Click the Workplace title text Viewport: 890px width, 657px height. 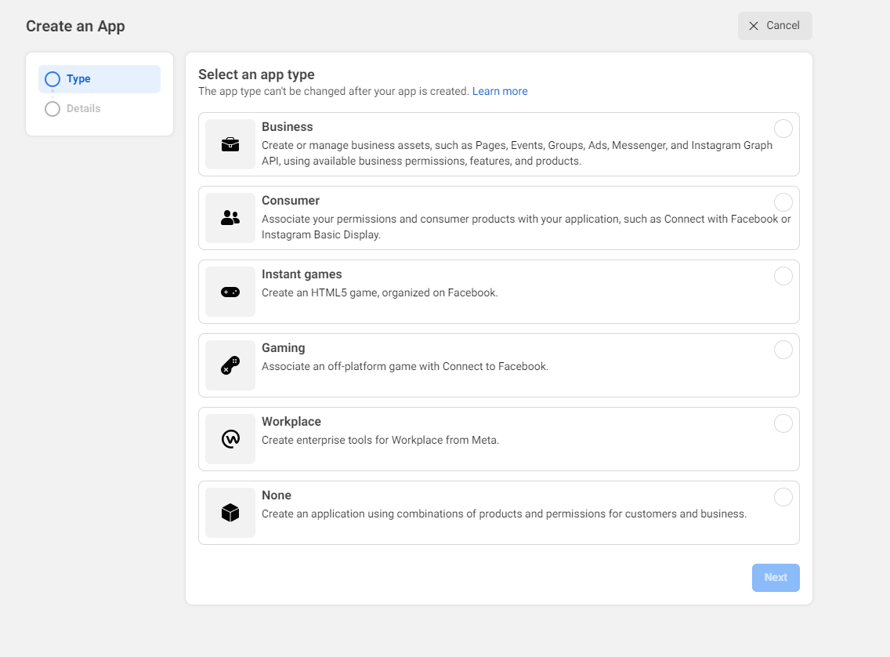coord(291,421)
